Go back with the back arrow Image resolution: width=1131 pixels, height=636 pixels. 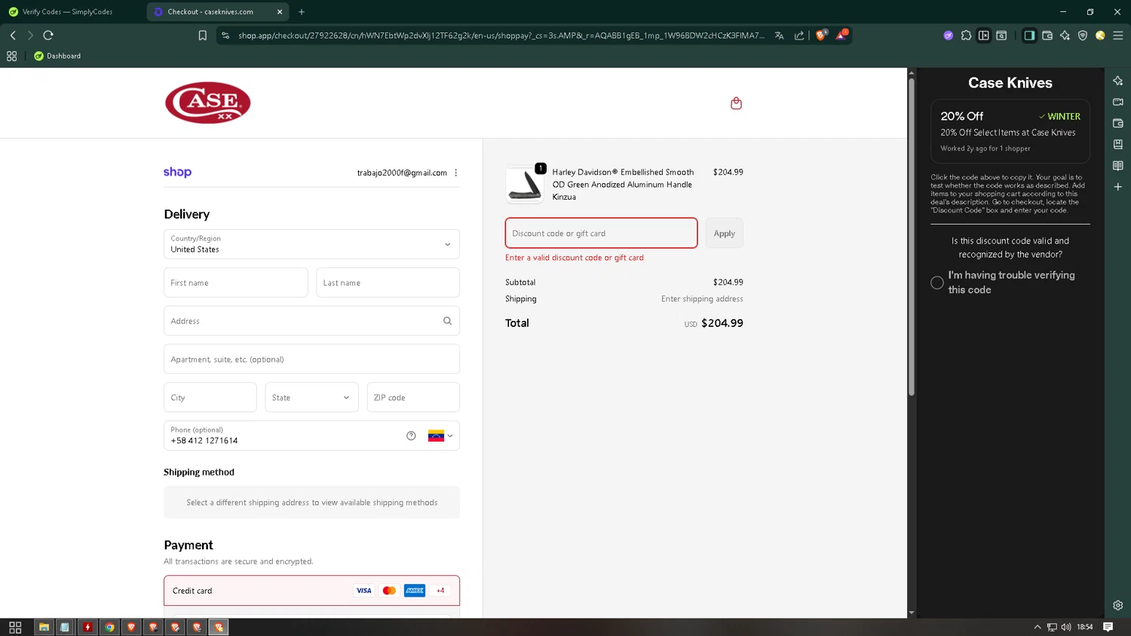[13, 35]
